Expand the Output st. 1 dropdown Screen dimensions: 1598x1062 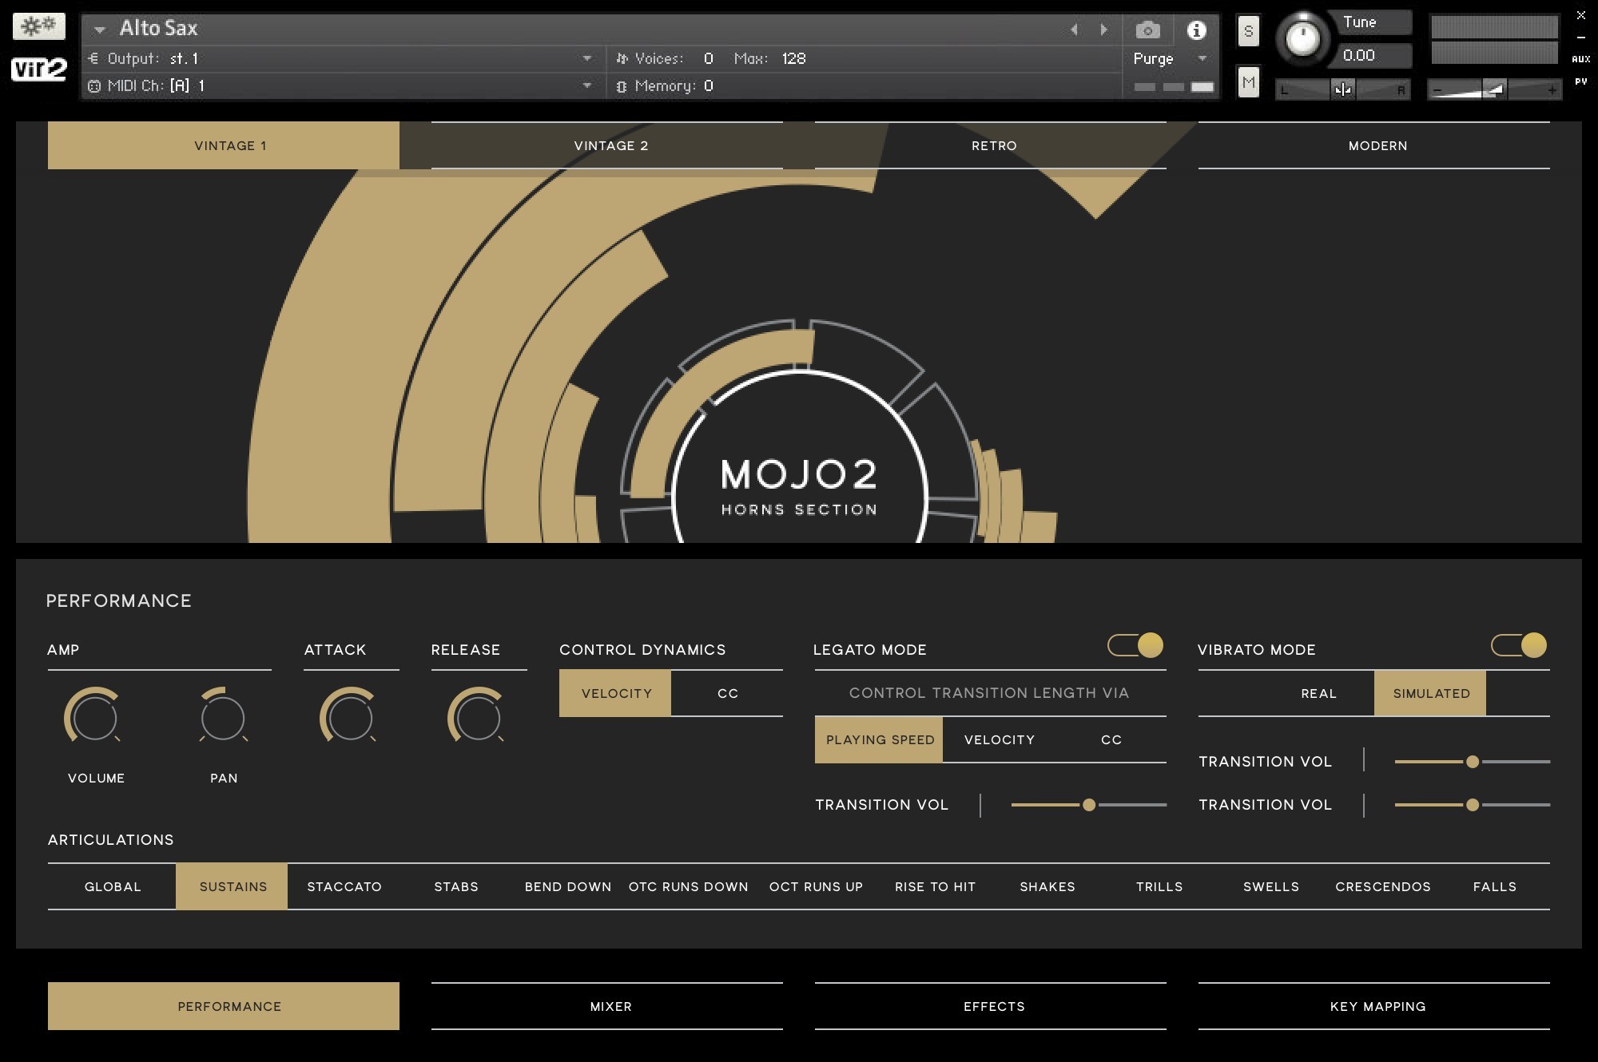(587, 58)
